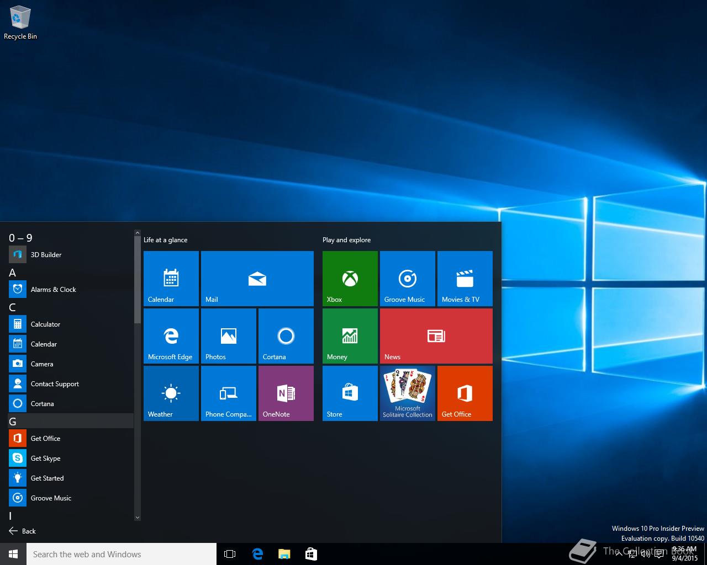Image resolution: width=707 pixels, height=565 pixels.
Task: Click the app list scrollbar down arrow
Action: point(138,518)
